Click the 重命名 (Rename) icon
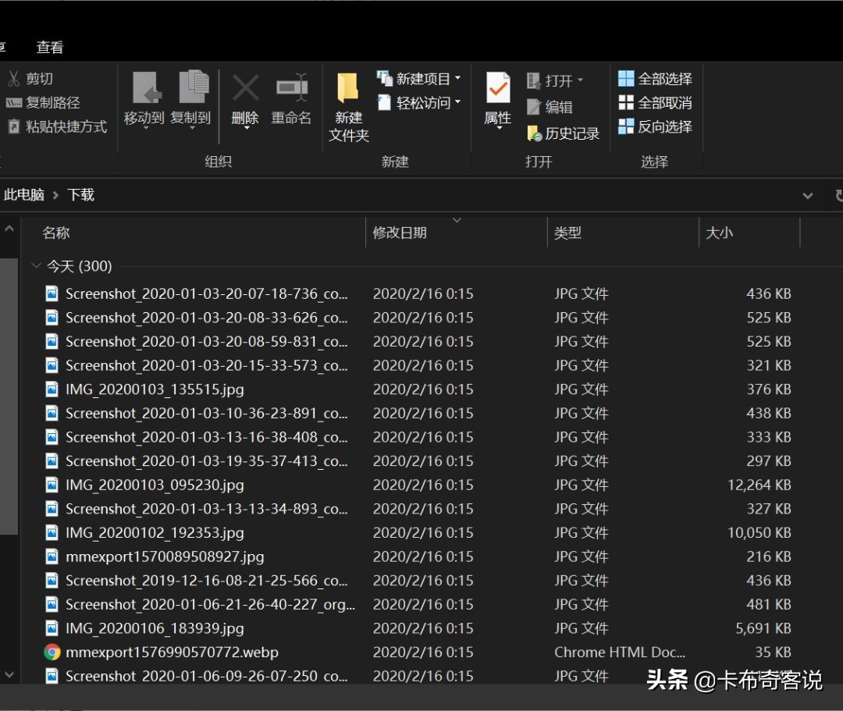843x711 pixels. click(x=291, y=89)
